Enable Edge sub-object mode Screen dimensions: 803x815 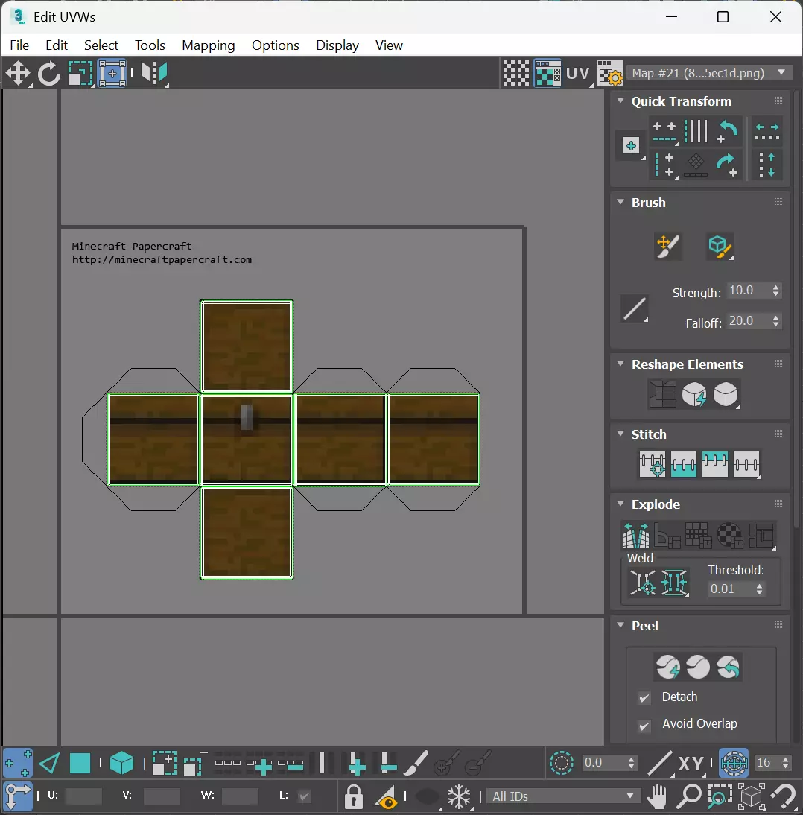pyautogui.click(x=49, y=764)
